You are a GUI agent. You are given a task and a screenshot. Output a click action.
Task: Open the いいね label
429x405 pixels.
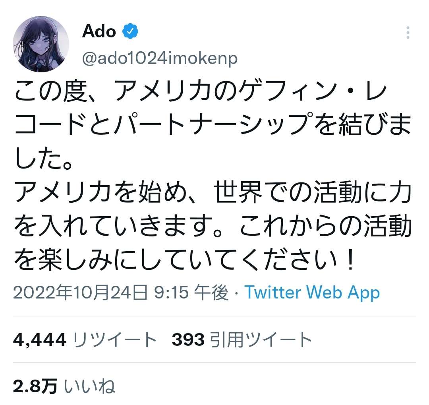(90, 386)
